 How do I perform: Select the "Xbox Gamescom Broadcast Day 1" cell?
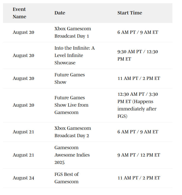click(x=72, y=32)
